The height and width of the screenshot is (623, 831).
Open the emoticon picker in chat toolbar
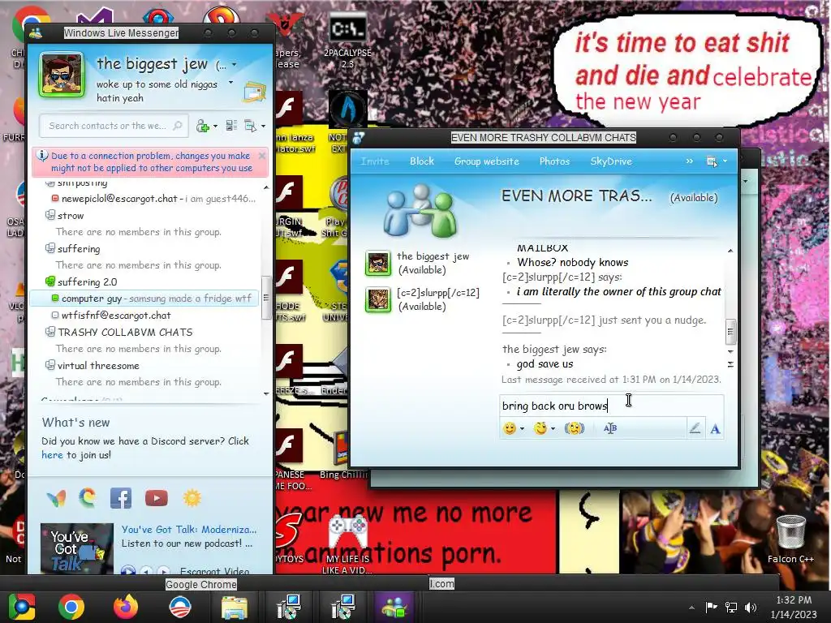pos(510,428)
